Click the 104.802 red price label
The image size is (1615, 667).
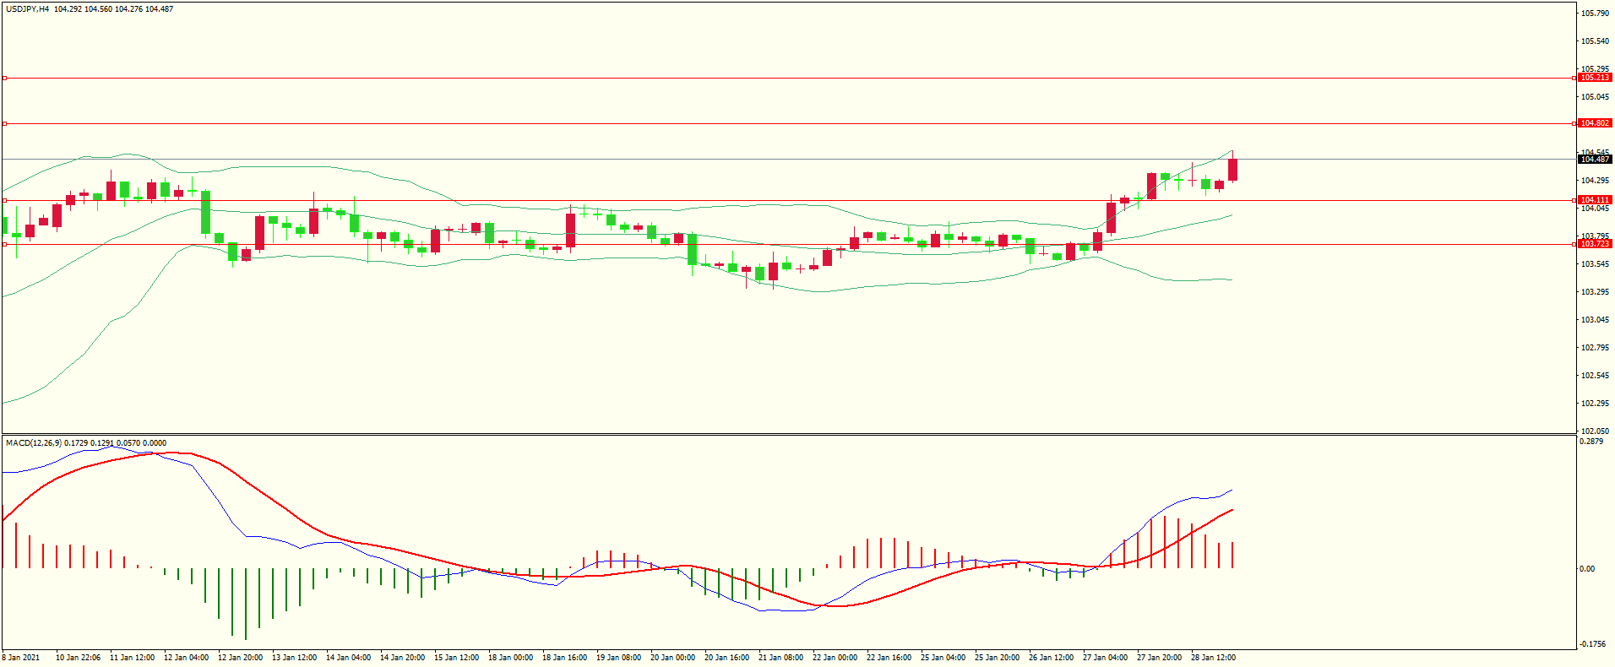point(1595,123)
